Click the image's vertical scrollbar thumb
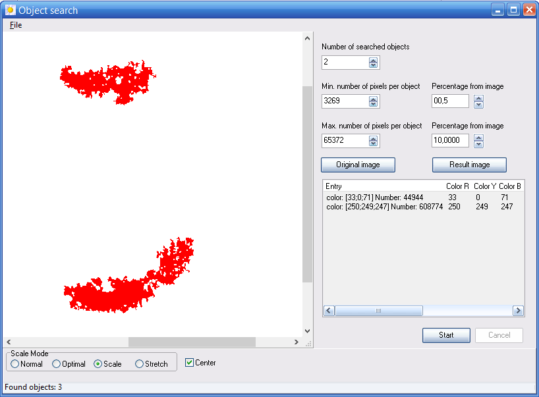The image size is (539, 397). (307, 184)
